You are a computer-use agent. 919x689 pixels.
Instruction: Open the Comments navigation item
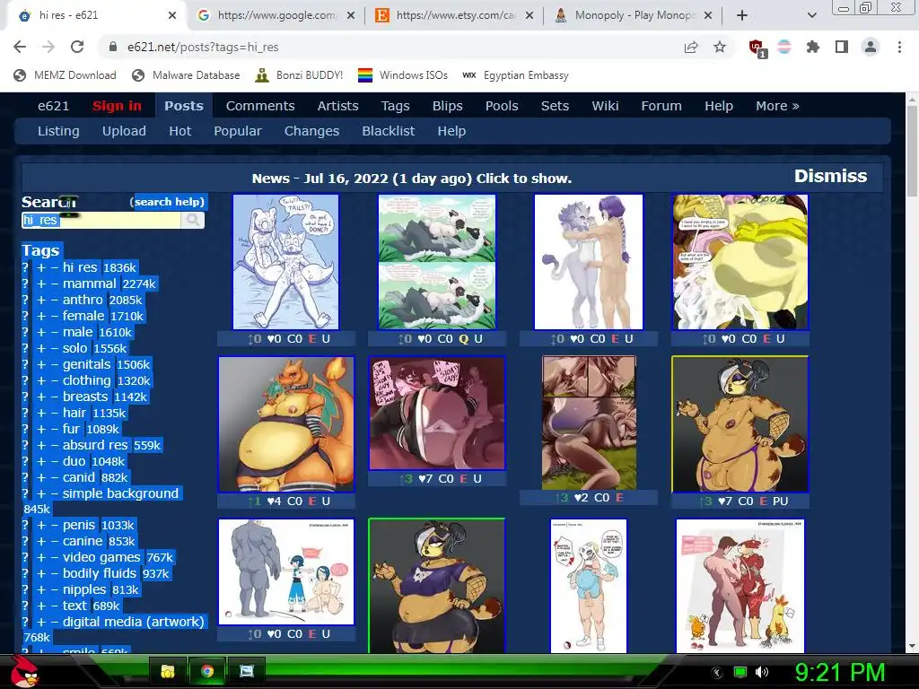click(x=260, y=106)
